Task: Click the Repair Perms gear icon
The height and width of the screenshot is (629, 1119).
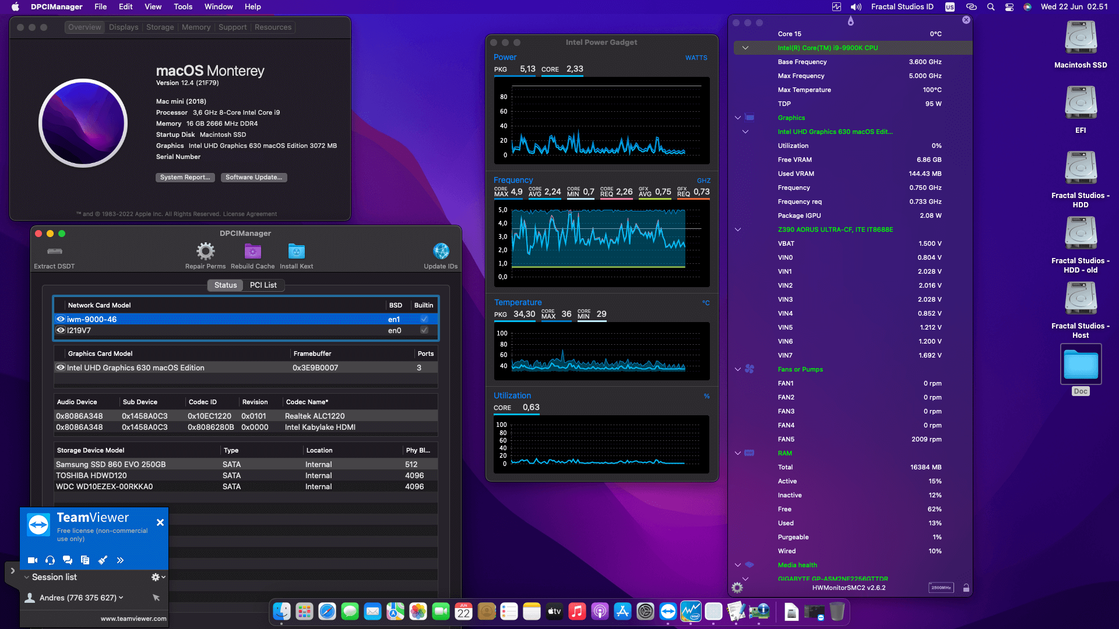Action: tap(205, 251)
